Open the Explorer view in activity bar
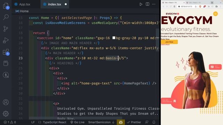223x125 pixels. click(x=6, y=6)
